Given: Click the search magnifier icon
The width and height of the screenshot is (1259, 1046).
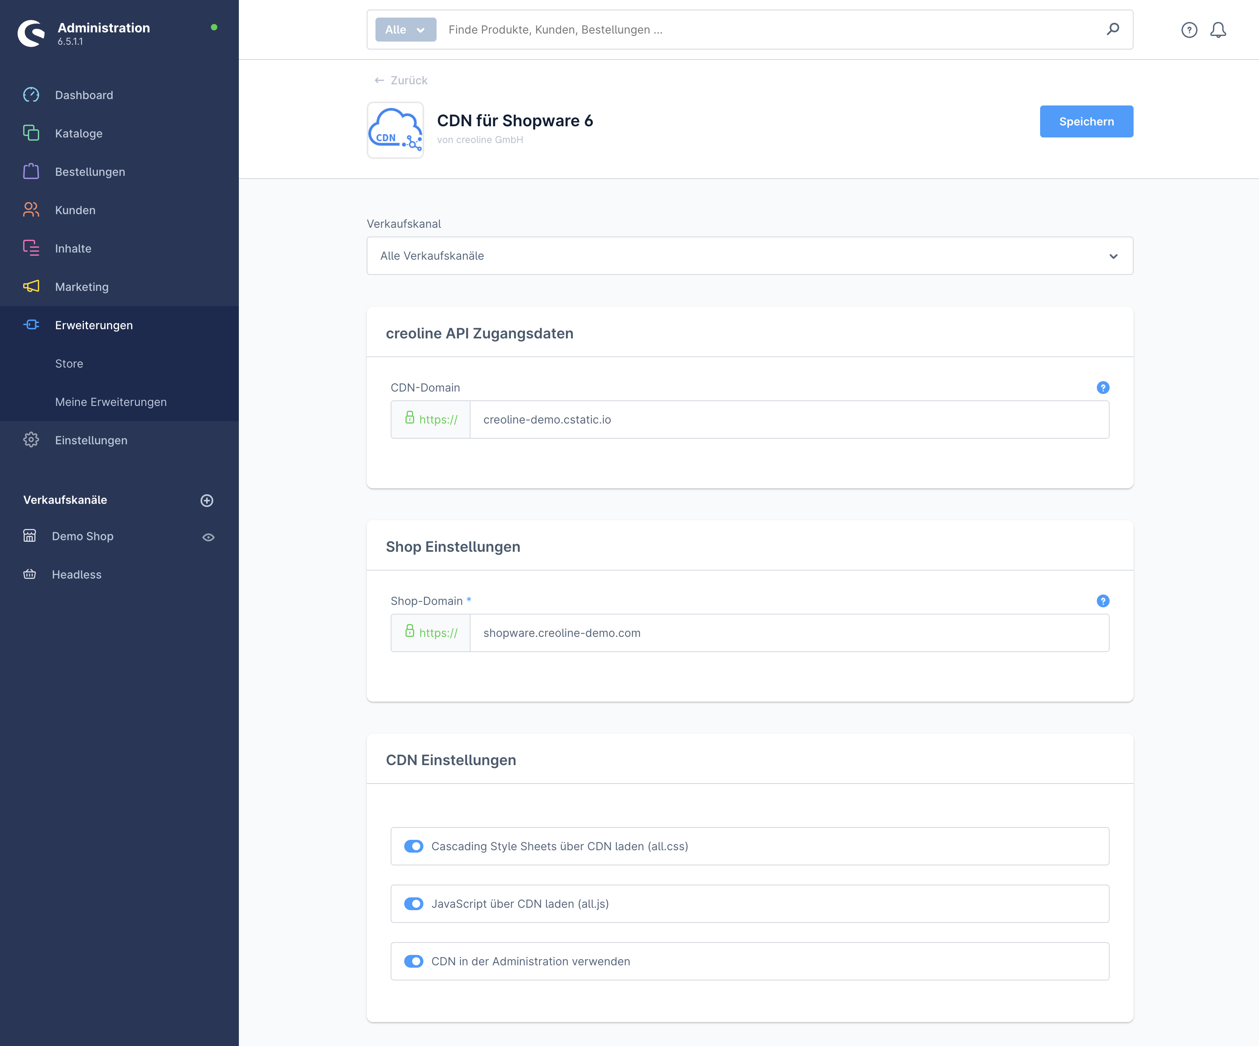Looking at the screenshot, I should click(x=1113, y=30).
